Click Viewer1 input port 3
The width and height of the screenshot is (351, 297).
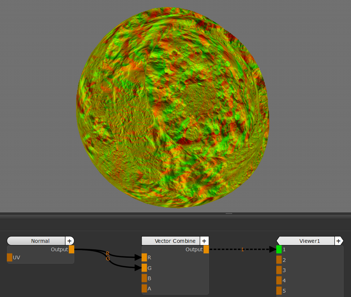point(279,270)
